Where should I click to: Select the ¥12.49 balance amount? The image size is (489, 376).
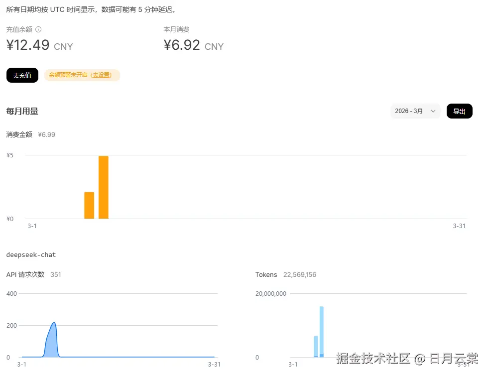click(x=28, y=45)
